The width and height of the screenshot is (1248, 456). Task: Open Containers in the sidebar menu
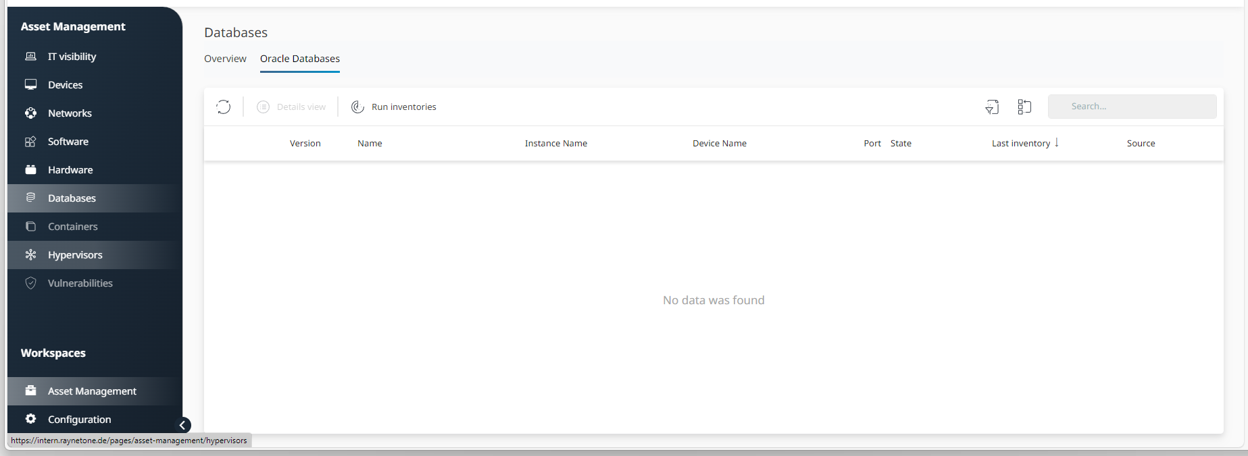click(x=72, y=227)
